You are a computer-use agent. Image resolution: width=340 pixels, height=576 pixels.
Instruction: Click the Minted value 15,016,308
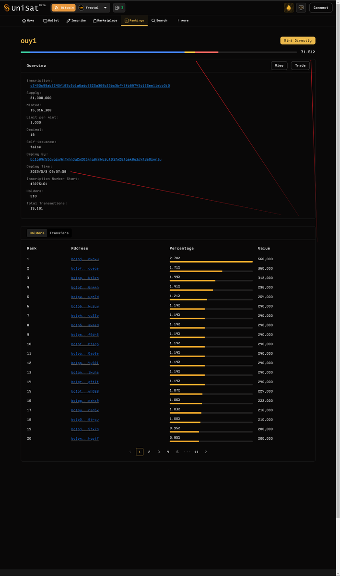pos(41,110)
